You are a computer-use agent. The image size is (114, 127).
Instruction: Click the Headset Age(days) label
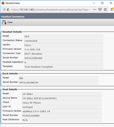coord(13,62)
